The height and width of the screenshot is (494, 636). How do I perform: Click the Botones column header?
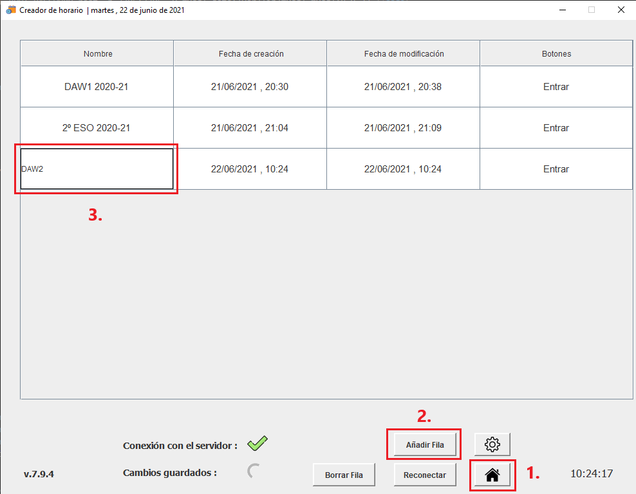tap(556, 54)
